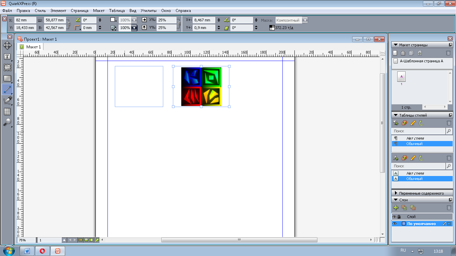Click the picture skew angle field
The image size is (456, 256).
[x=242, y=28]
